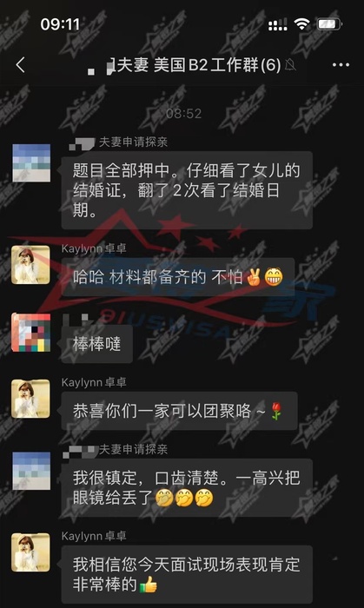Tap the muted bell icon beside group name

(x=290, y=65)
